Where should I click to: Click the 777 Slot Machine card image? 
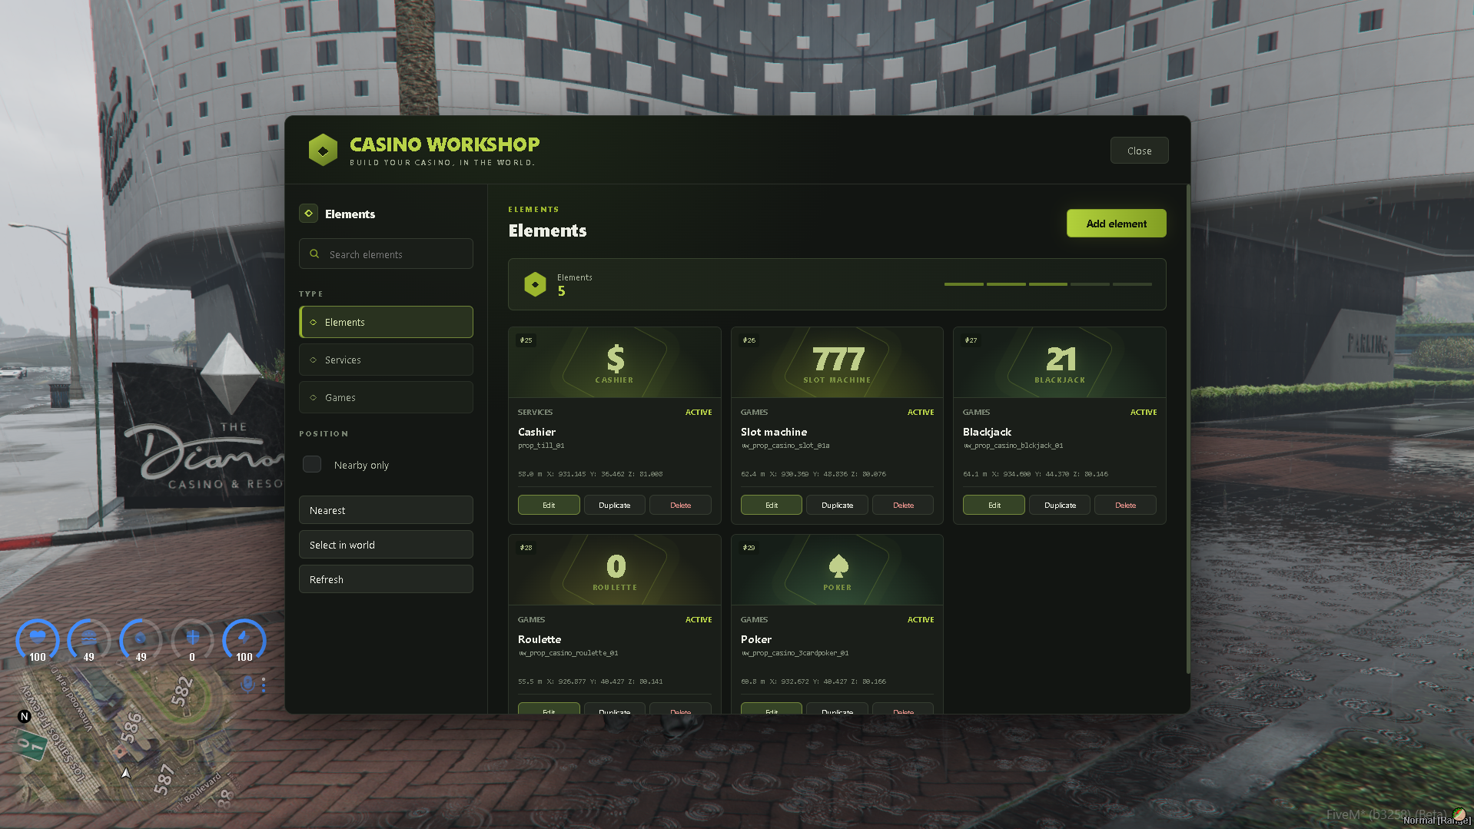point(837,363)
